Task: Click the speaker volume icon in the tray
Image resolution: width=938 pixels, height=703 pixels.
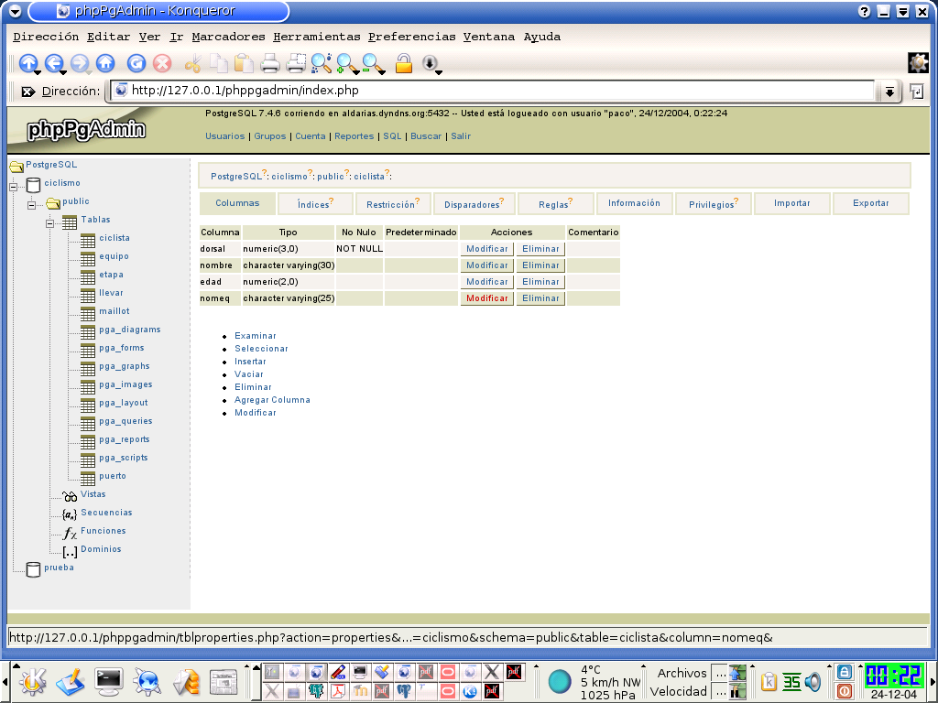Action: [x=813, y=681]
